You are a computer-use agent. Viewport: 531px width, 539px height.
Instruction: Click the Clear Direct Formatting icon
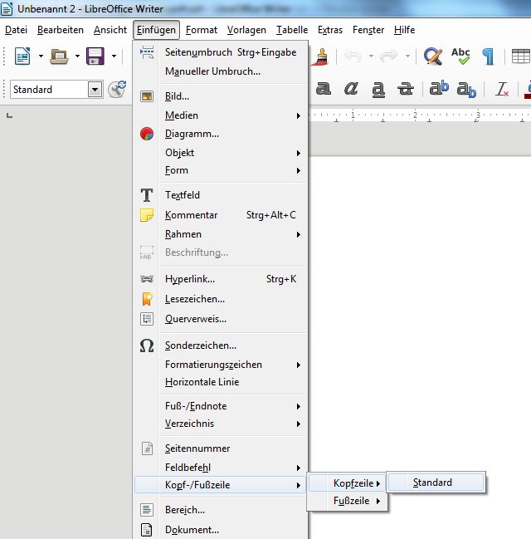coord(502,89)
